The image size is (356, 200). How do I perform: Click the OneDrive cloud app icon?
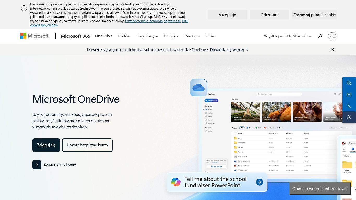(199, 88)
